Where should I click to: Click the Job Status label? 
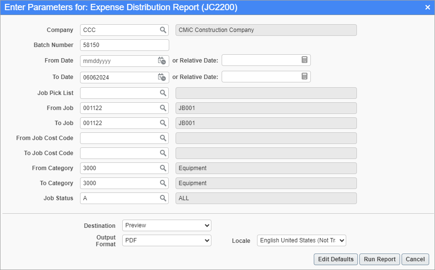point(58,198)
